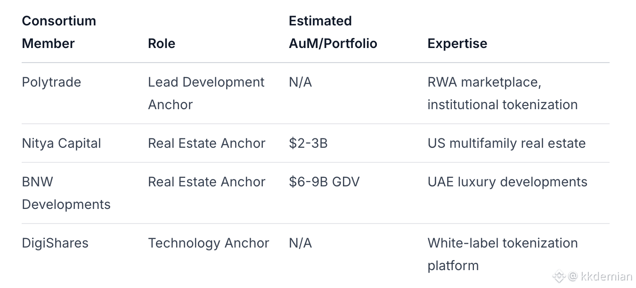Select the Estimated AuM/Portfolio column header
This screenshot has width=636, height=288.
coord(333,32)
